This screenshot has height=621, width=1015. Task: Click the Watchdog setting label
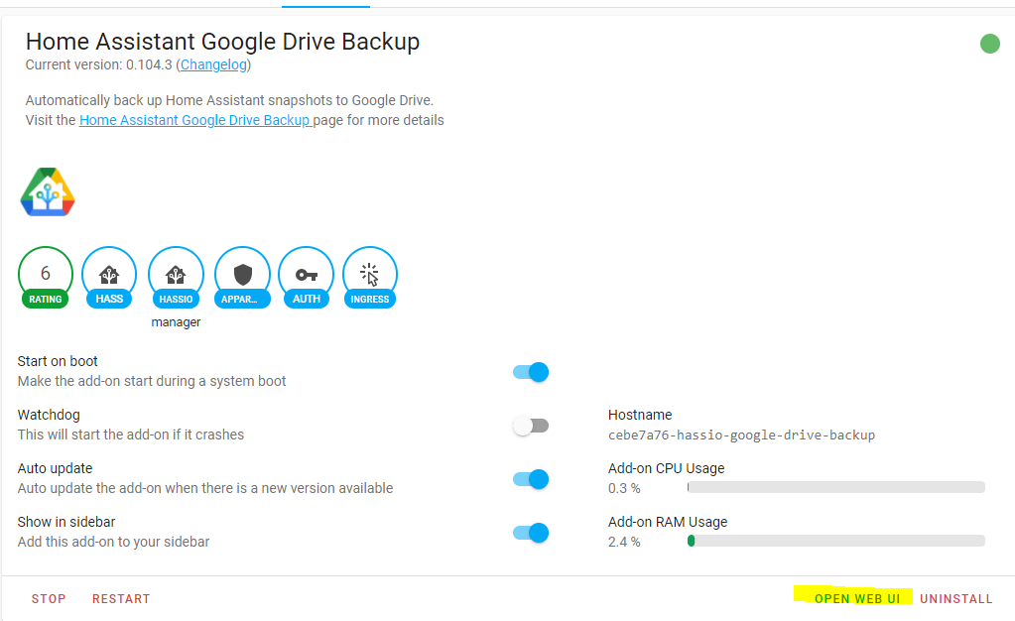tap(49, 415)
